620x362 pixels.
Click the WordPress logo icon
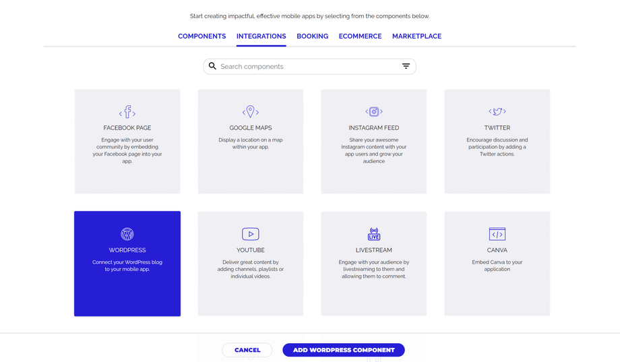pyautogui.click(x=127, y=234)
